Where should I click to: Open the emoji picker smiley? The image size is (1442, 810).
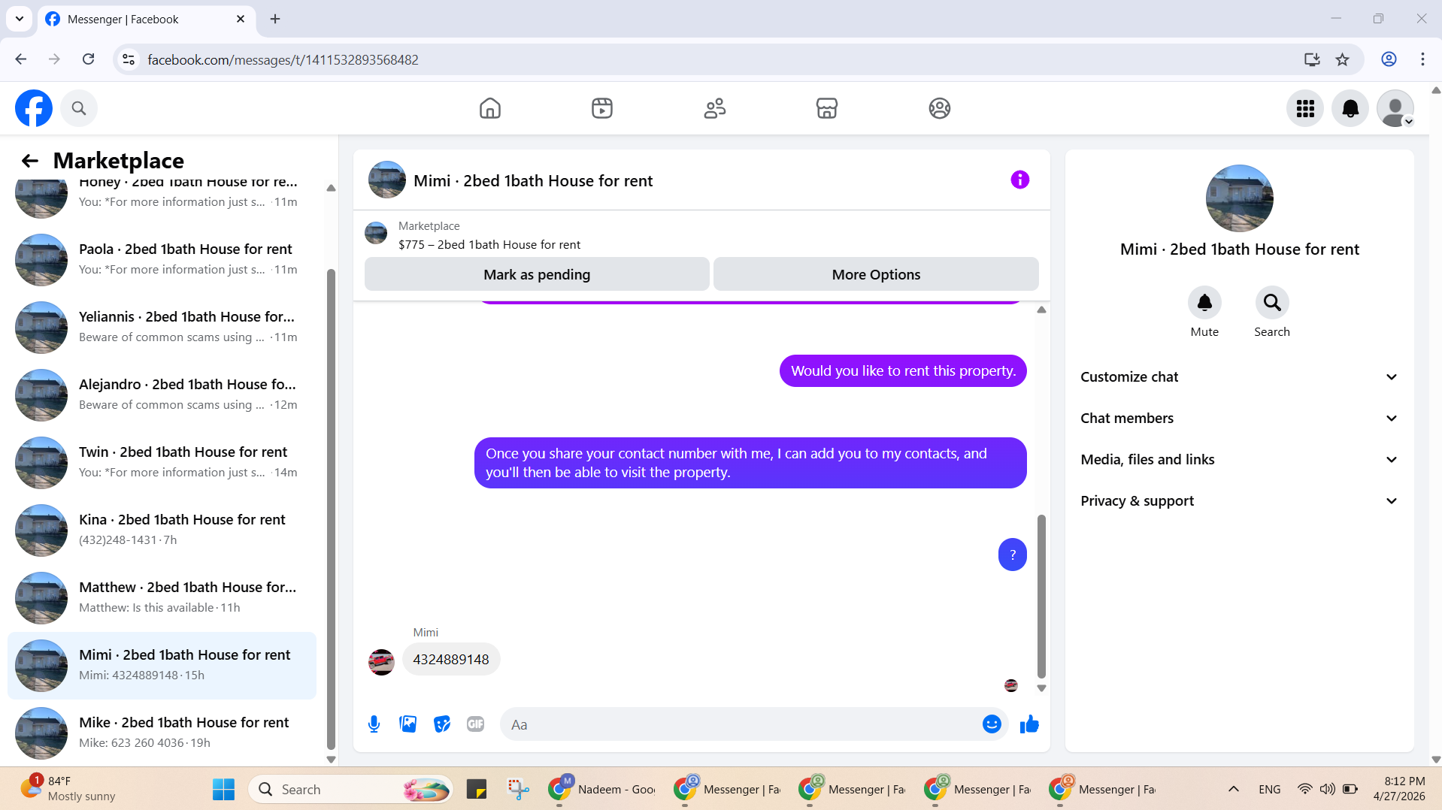pos(992,724)
